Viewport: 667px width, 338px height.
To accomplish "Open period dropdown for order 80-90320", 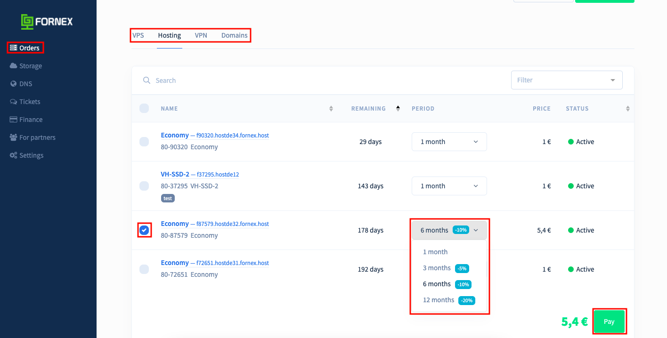I will 449,142.
